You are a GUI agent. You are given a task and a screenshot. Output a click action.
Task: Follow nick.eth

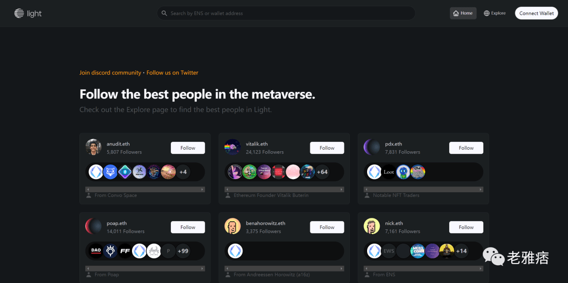click(466, 227)
